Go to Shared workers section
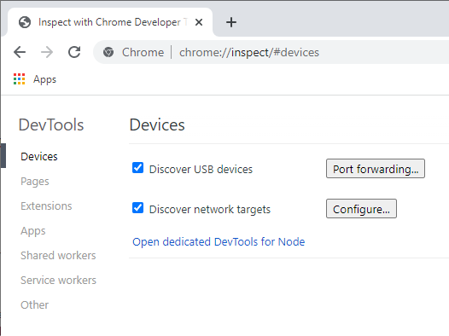This screenshot has height=336, width=449. [58, 256]
